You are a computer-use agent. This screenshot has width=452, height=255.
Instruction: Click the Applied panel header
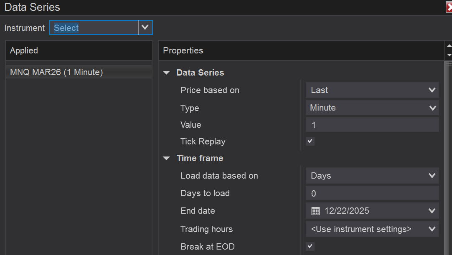79,50
